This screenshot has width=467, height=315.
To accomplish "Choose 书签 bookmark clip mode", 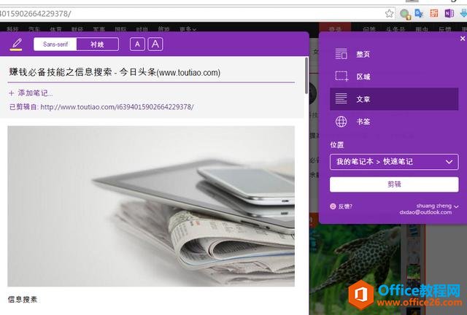I will tap(394, 122).
